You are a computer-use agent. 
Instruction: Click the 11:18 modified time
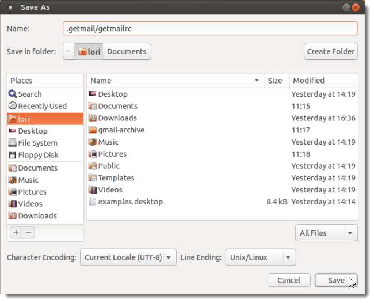pos(301,154)
